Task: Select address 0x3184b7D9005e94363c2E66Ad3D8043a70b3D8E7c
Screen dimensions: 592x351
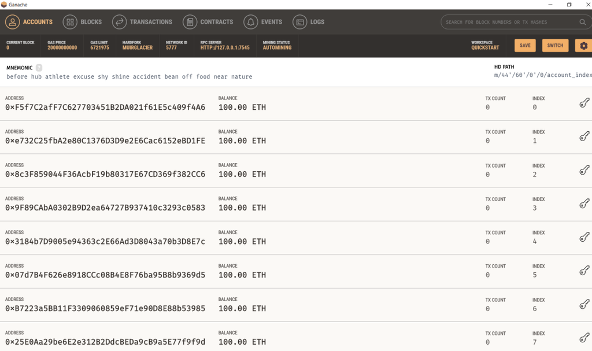Action: [105, 242]
